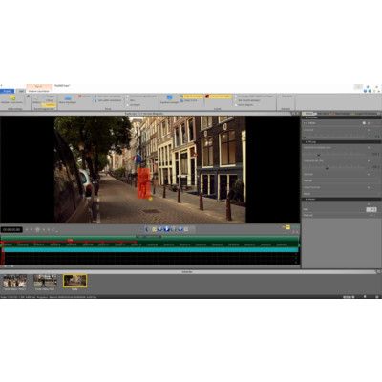The image size is (382, 382).
Task: Click the teal track in the timeline
Action: click(150, 250)
